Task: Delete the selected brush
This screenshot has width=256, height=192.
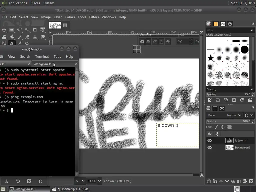Action: (x=234, y=100)
